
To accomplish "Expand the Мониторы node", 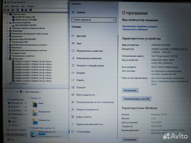I will 7,48.
